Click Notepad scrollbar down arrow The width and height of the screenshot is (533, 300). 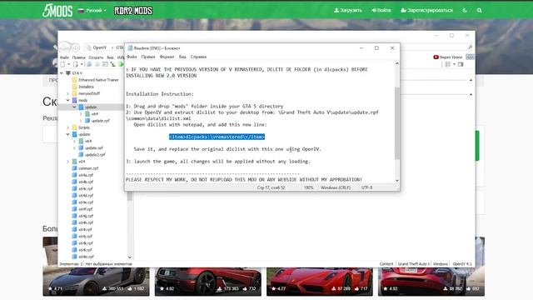(x=396, y=181)
